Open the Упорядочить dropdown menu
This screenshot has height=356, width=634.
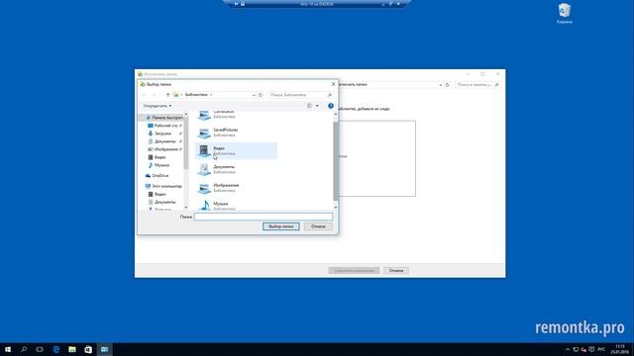[x=158, y=106]
